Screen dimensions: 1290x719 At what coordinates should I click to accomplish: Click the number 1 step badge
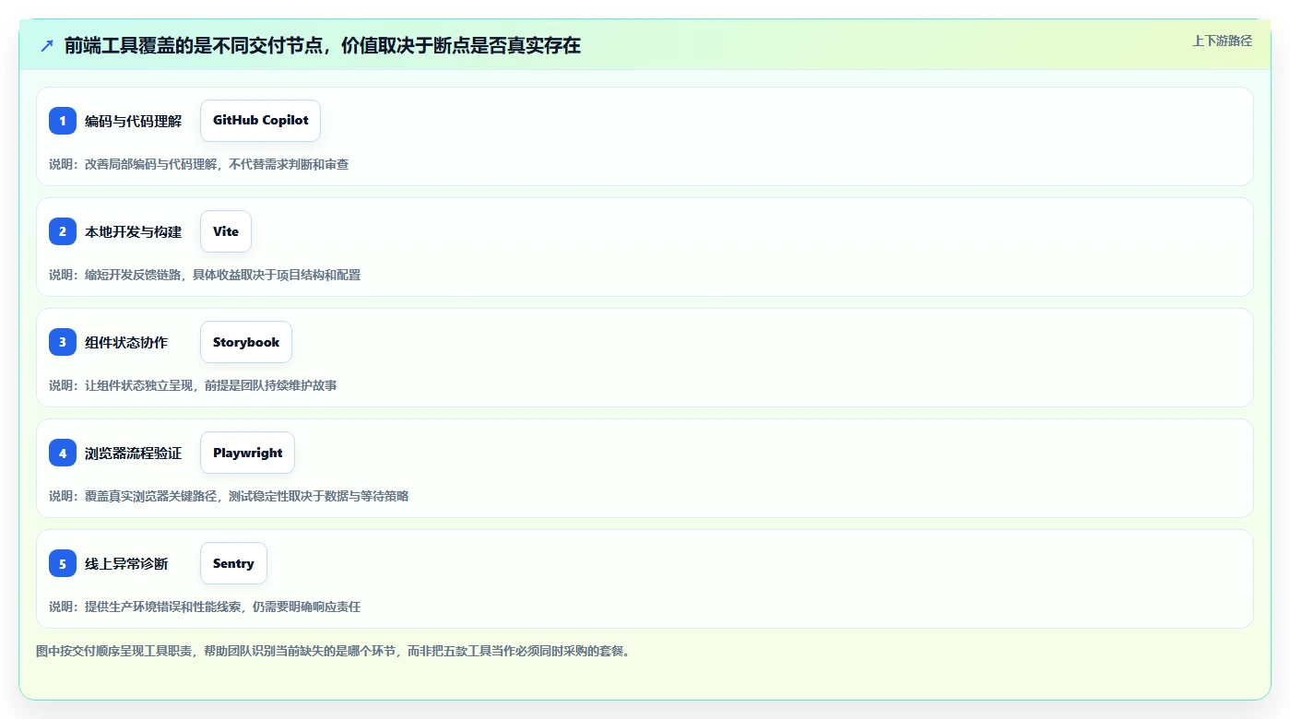63,121
